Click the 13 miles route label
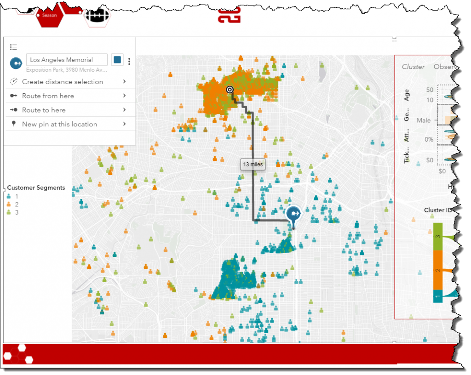This screenshot has width=471, height=375. point(253,165)
